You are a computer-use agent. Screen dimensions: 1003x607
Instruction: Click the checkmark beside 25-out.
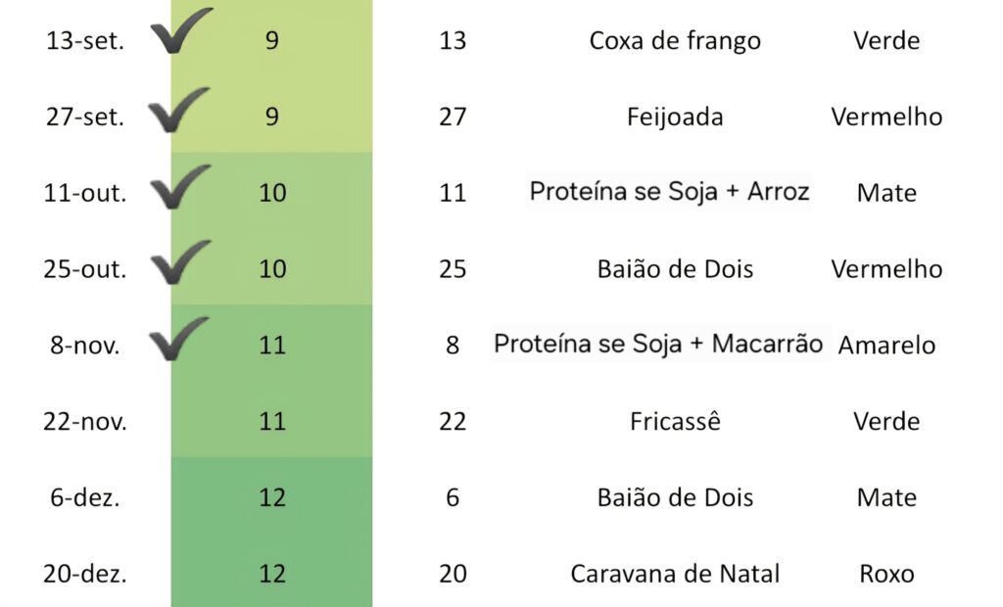(180, 262)
